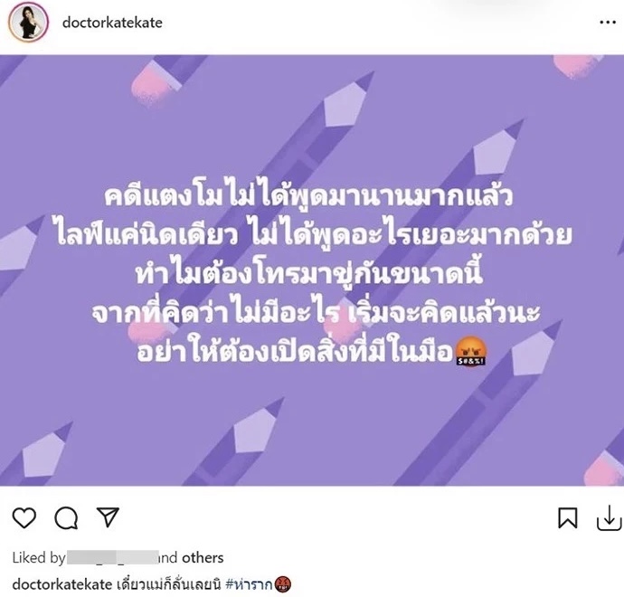View the list of others who liked
The image size is (624, 597).
(x=203, y=557)
